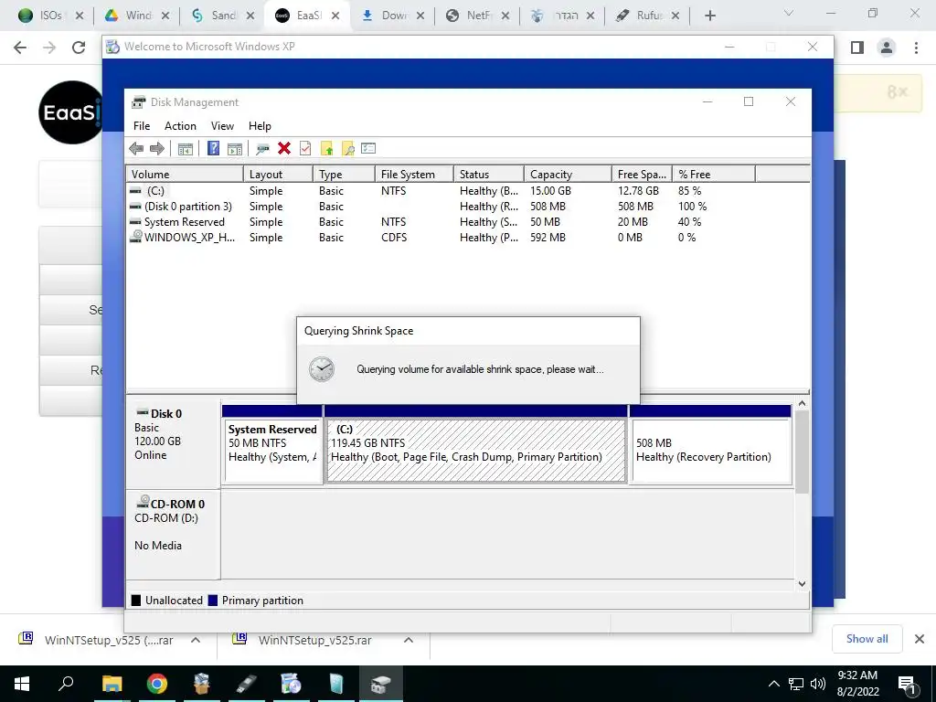Toggle the Show/Hide Action Pane toolbar icon
This screenshot has width=936, height=702.
click(235, 149)
